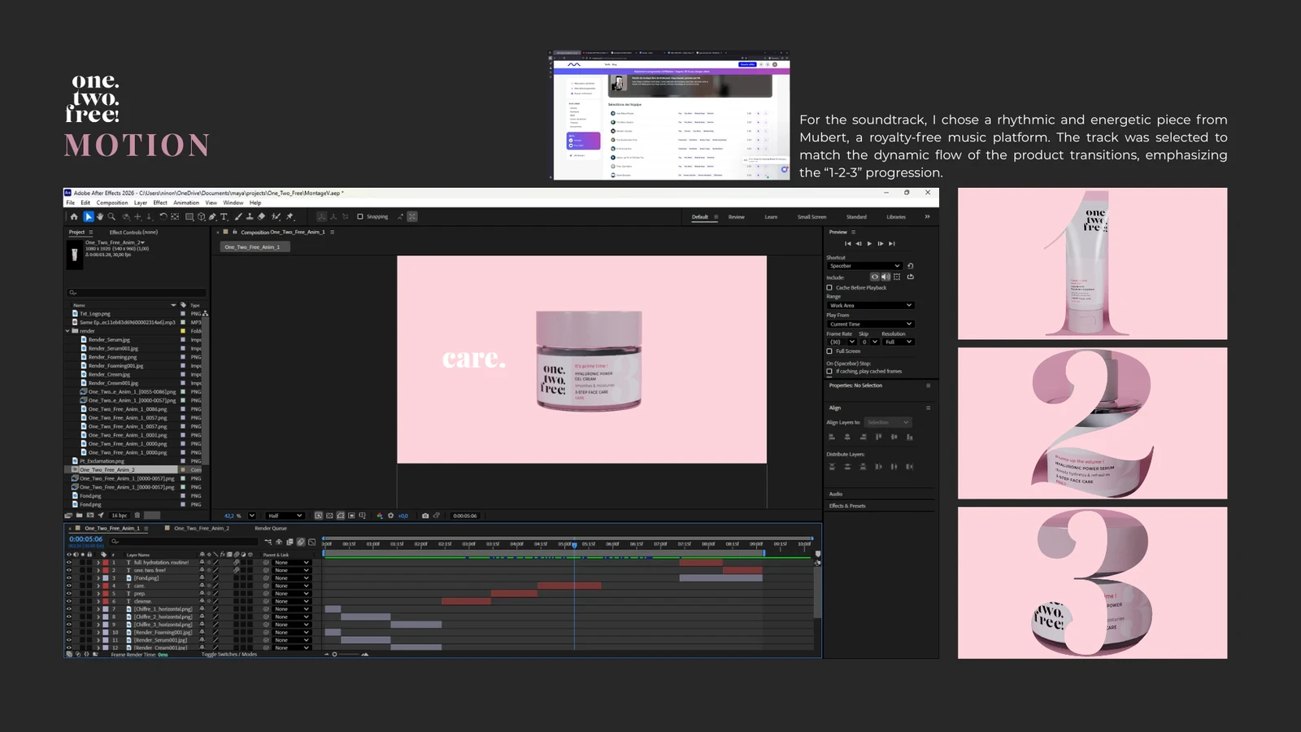
Task: Select the Puppet Pin tool
Action: pos(290,217)
